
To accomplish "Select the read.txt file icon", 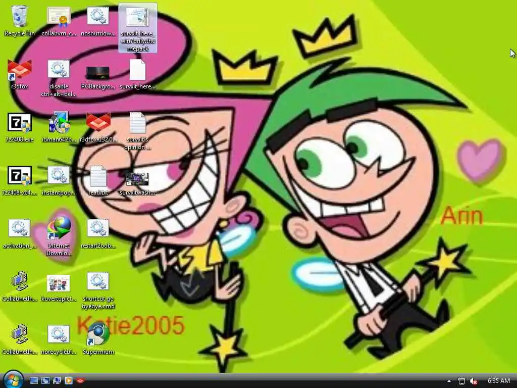I will point(98,180).
